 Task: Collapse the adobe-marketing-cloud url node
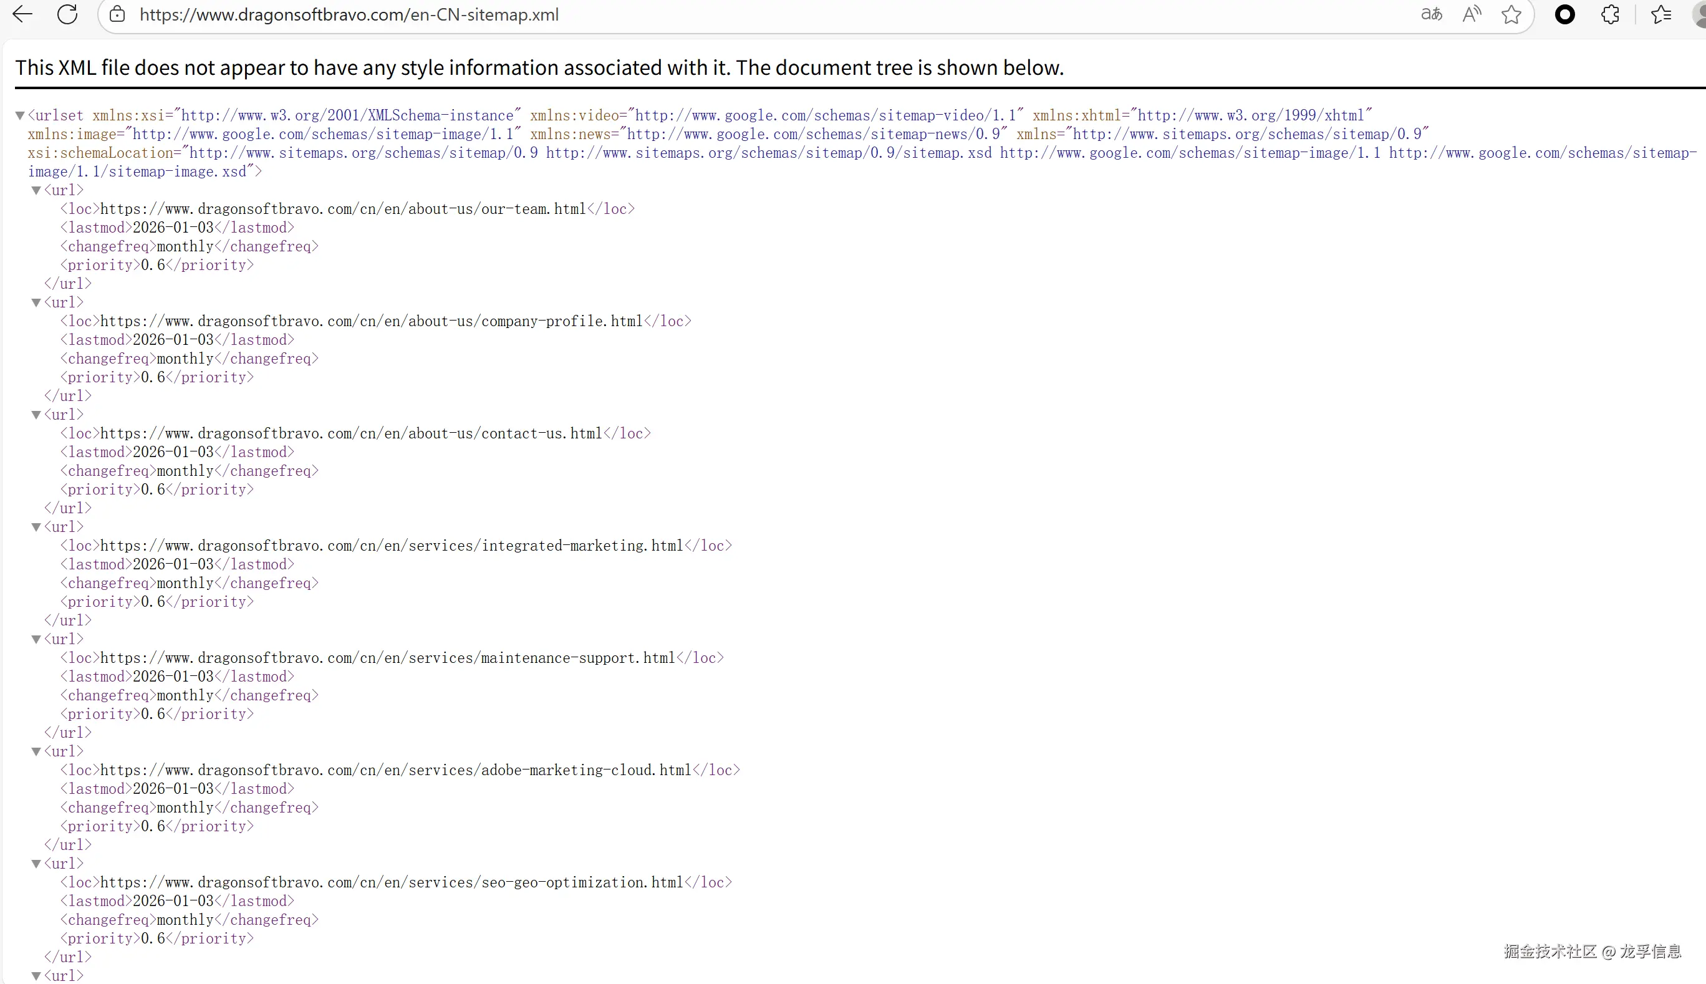36,751
